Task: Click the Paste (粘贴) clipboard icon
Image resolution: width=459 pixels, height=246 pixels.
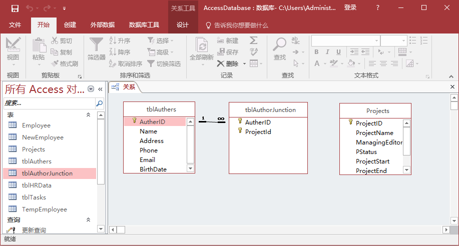Action: pos(39,45)
